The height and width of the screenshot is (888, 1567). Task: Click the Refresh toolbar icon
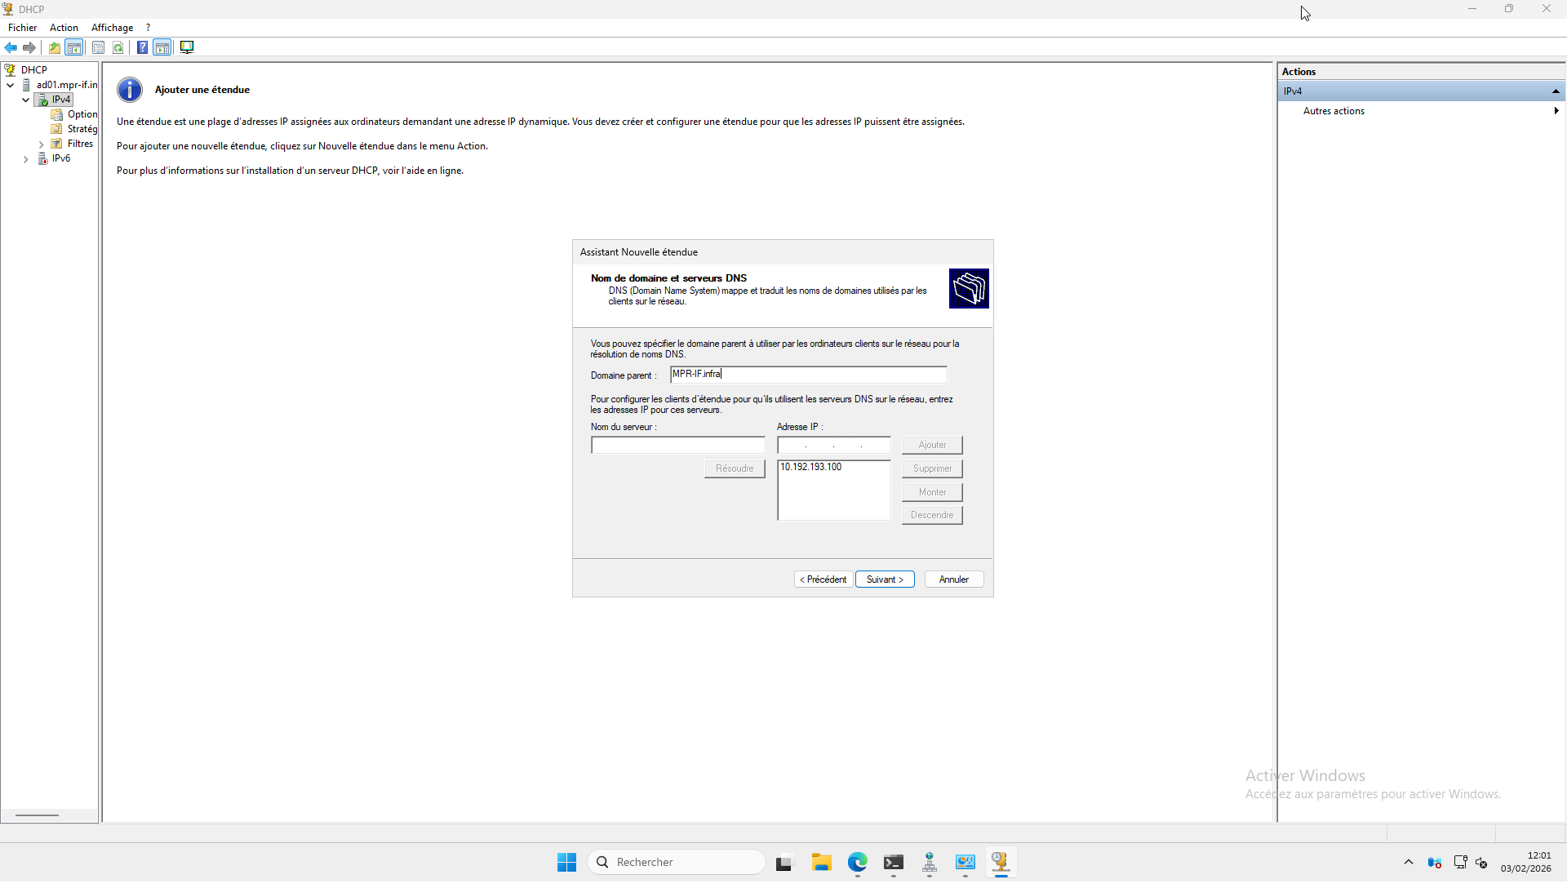click(x=118, y=47)
